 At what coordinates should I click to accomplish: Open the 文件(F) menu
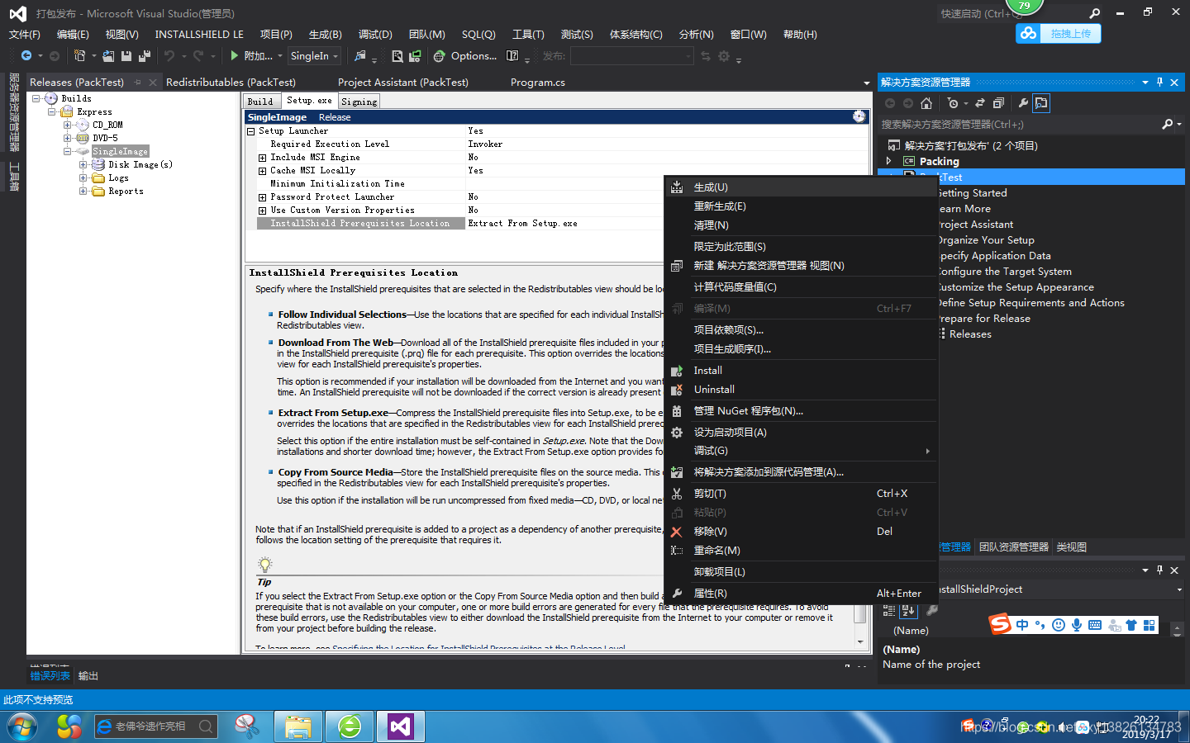(x=24, y=34)
